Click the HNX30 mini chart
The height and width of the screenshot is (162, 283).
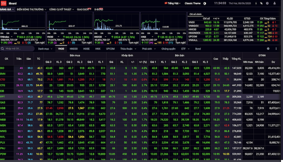pyautogui.click(x=117, y=23)
